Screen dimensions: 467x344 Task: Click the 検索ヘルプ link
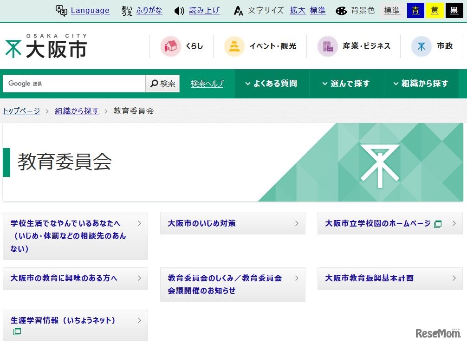tap(207, 84)
